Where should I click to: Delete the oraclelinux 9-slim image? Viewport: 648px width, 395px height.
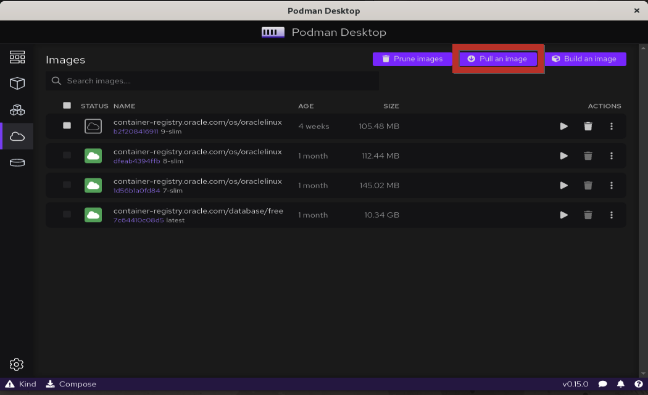(x=588, y=127)
